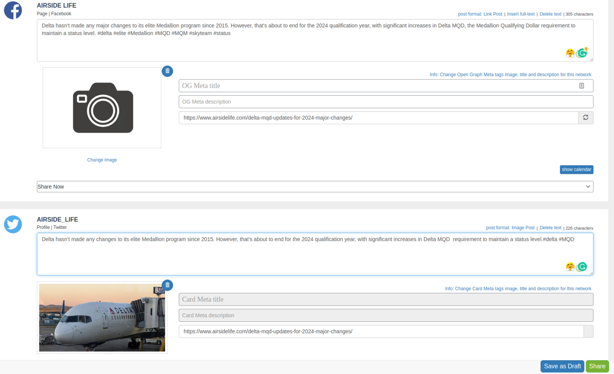
Task: Click the Page | Facebook label
Action: pos(54,14)
